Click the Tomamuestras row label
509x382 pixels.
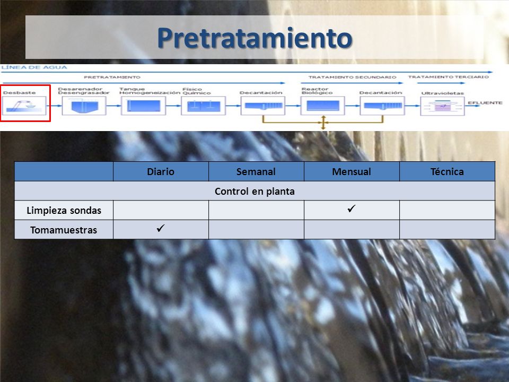pos(64,230)
